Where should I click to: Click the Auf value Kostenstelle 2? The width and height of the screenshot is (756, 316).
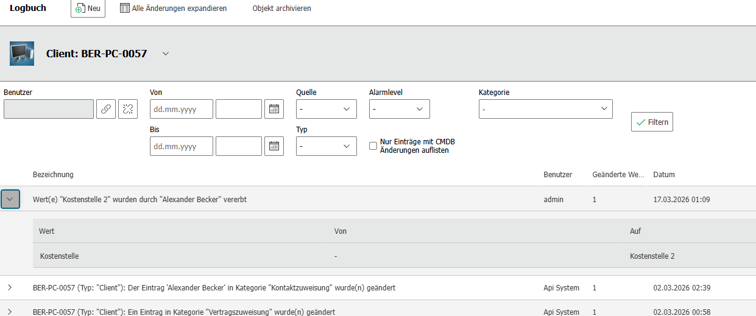(x=652, y=256)
